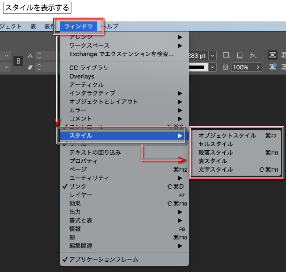
Task: Adjust the rotation angle stepper arrows
Action: pos(39,55)
